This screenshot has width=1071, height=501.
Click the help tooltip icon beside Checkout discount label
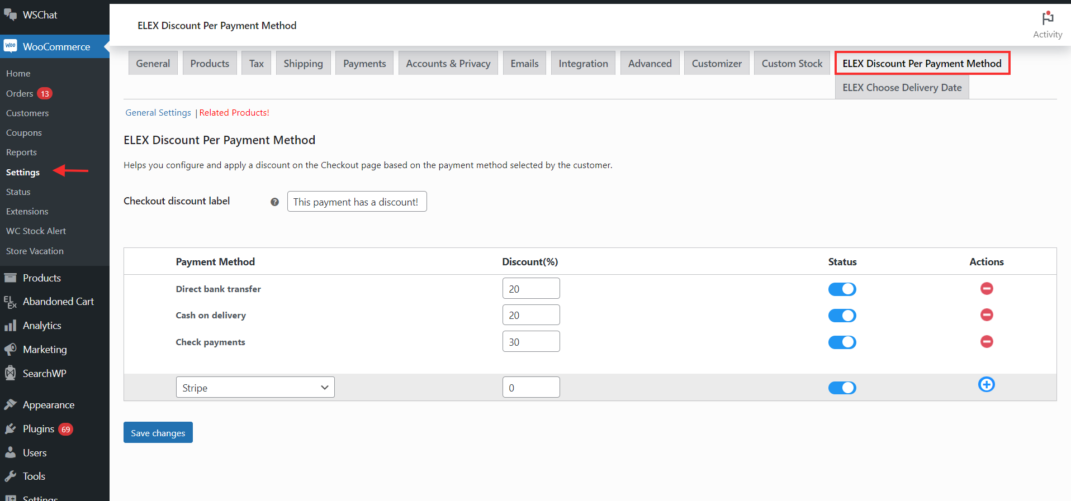tap(274, 202)
